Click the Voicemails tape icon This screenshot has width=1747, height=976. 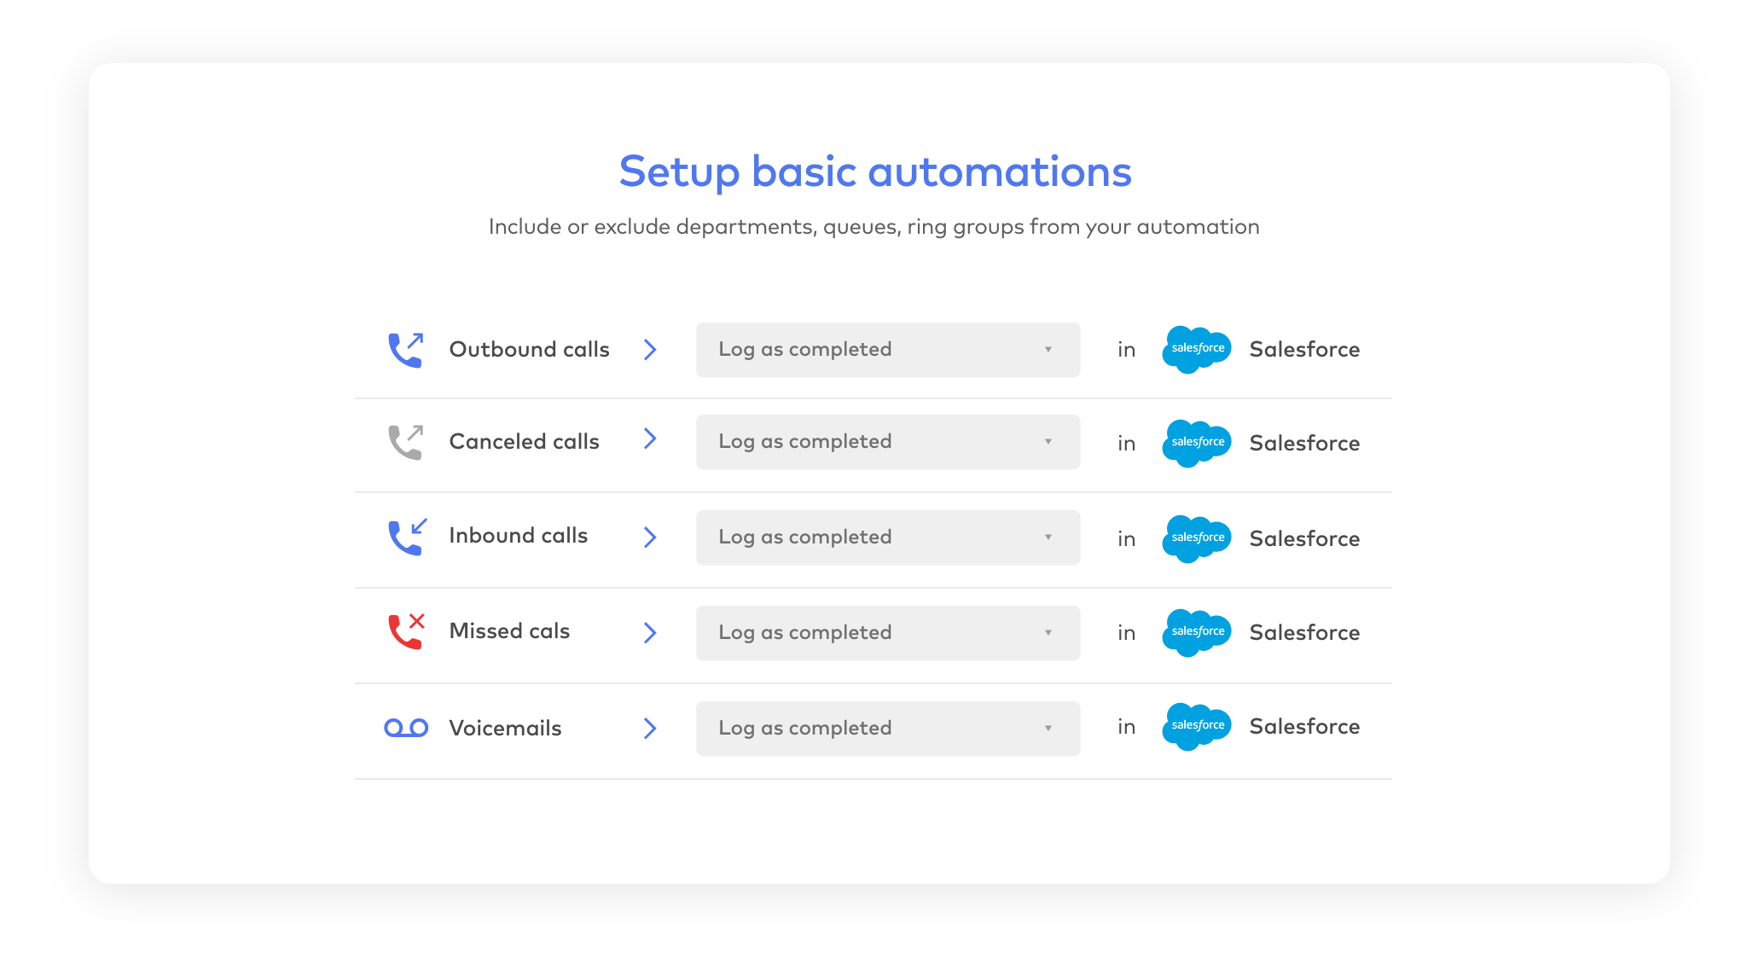coord(406,728)
